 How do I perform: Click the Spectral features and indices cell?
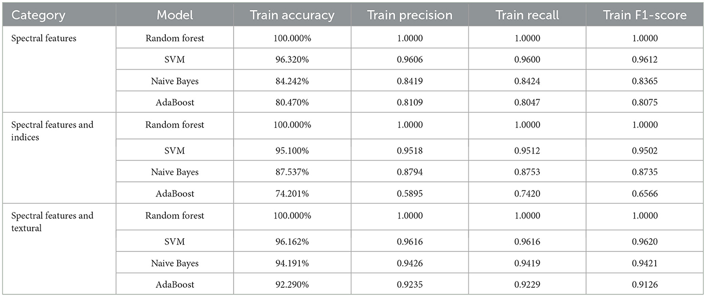(x=52, y=131)
